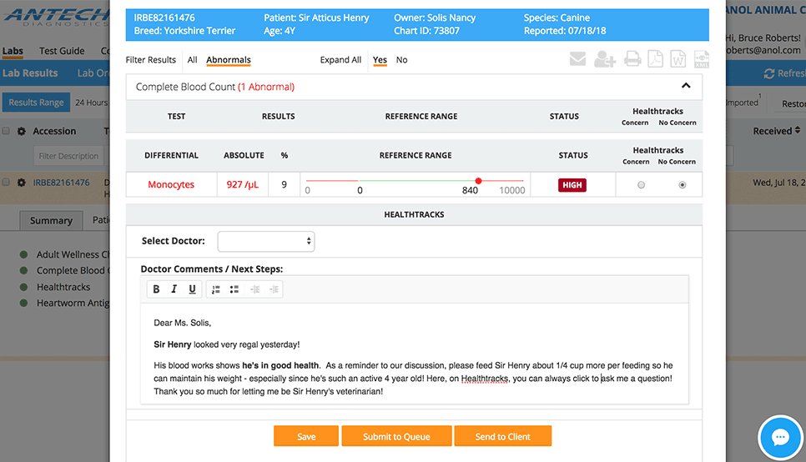Click the add user icon
806x462 pixels.
[x=605, y=59]
